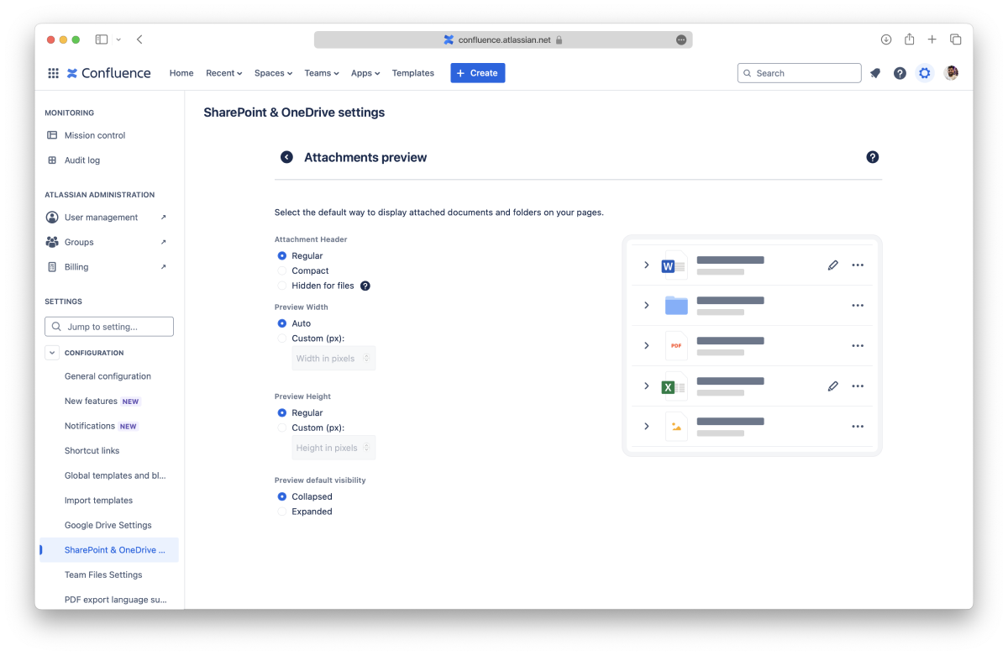This screenshot has width=1008, height=656.
Task: Choose Custom (px) for Preview Width
Action: (282, 338)
